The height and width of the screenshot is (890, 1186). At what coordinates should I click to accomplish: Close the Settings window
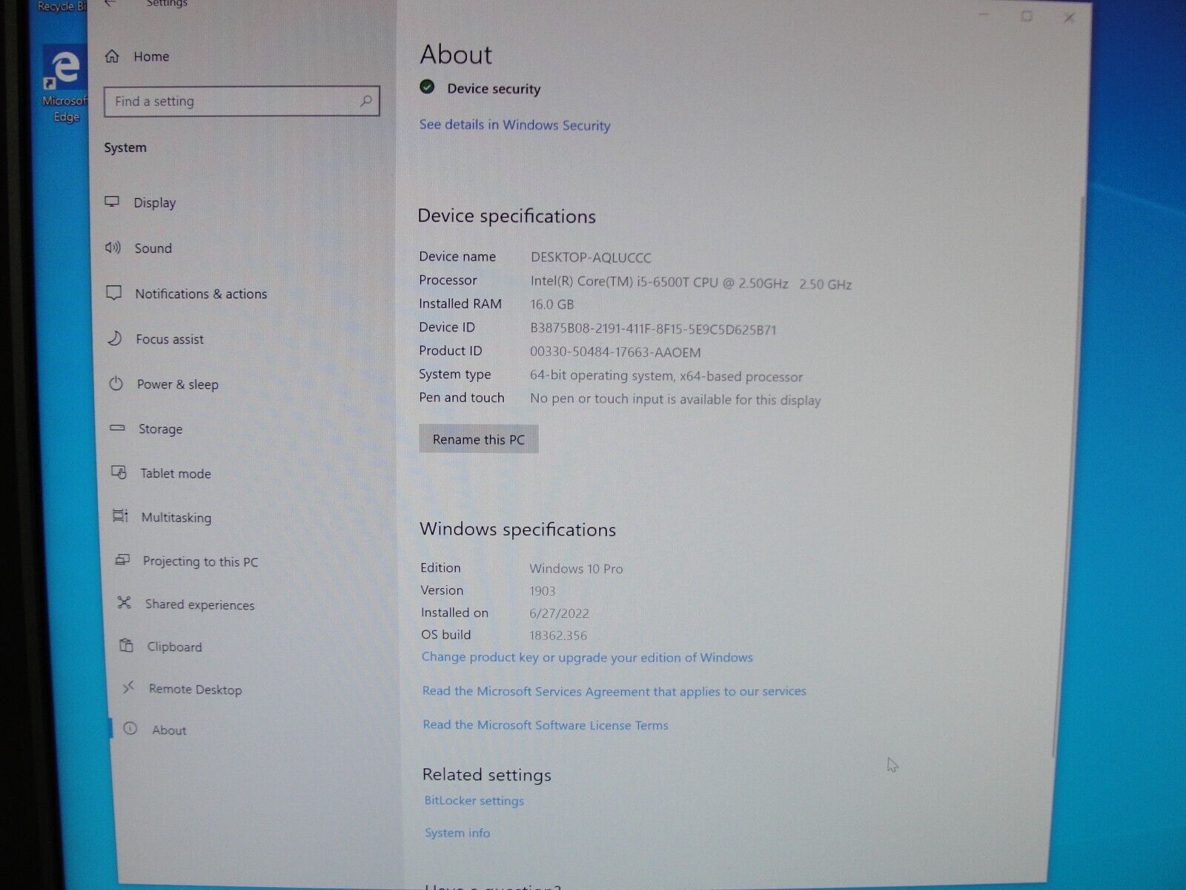(x=1069, y=17)
